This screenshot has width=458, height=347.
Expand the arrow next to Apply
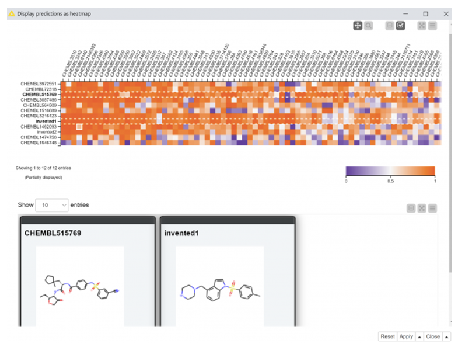pyautogui.click(x=420, y=336)
